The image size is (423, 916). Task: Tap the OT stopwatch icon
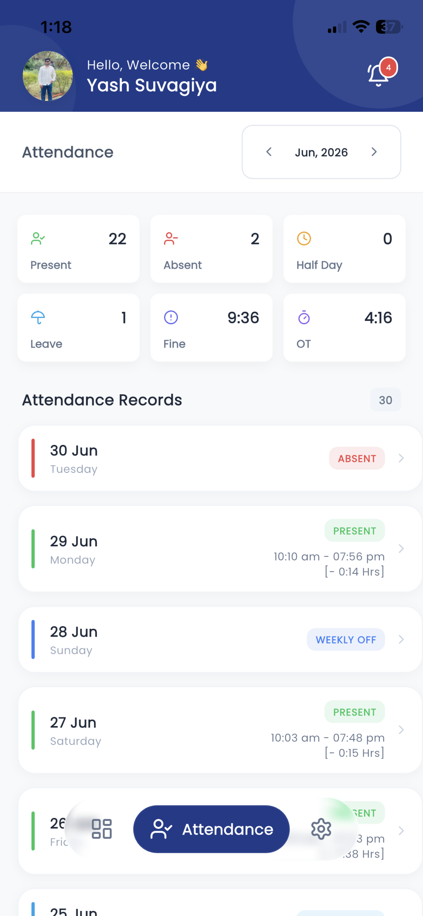304,318
